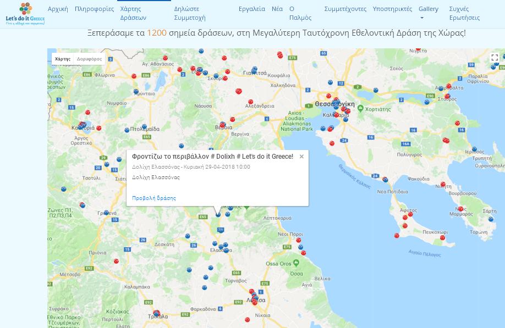Expand the Gallery dropdown menu
The image size is (505, 328).
tap(428, 13)
